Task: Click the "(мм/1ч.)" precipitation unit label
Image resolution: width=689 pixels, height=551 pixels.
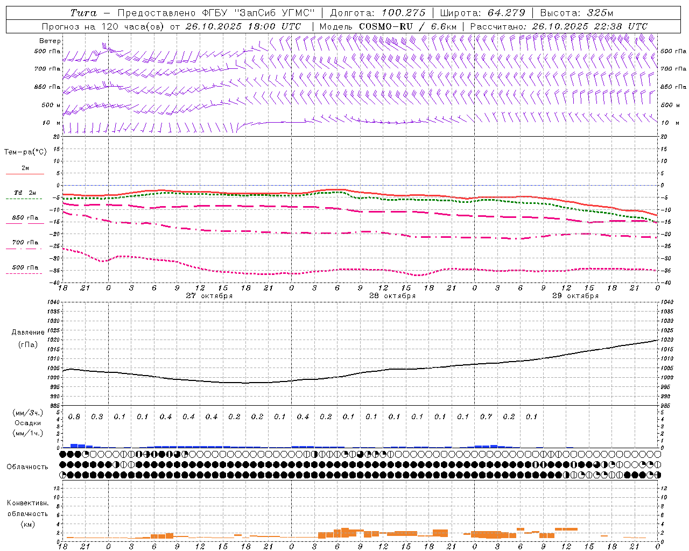Action: (28, 433)
